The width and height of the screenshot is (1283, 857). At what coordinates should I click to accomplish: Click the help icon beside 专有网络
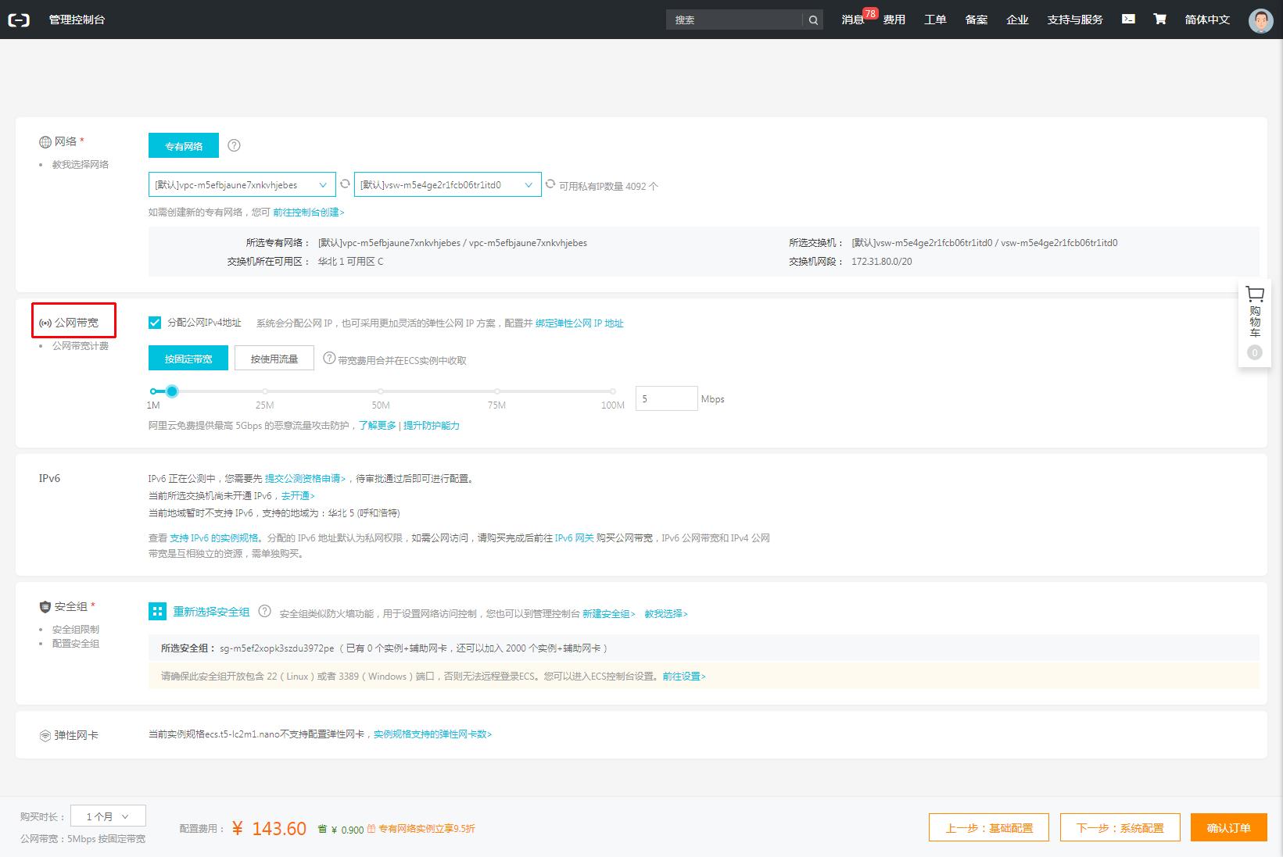234,145
